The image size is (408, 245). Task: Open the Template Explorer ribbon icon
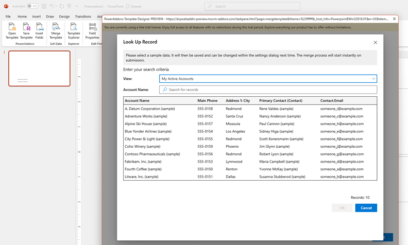click(74, 31)
